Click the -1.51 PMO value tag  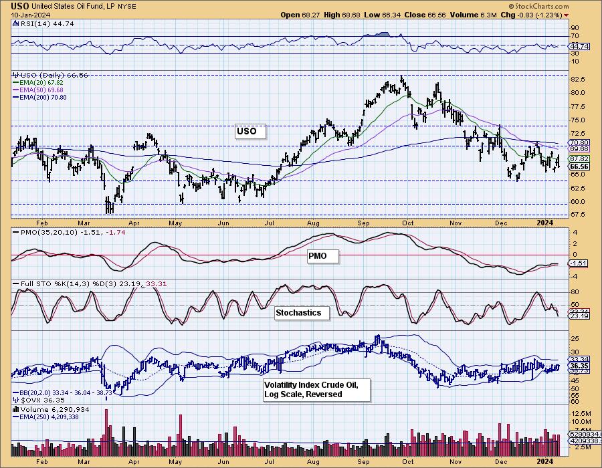coord(578,263)
